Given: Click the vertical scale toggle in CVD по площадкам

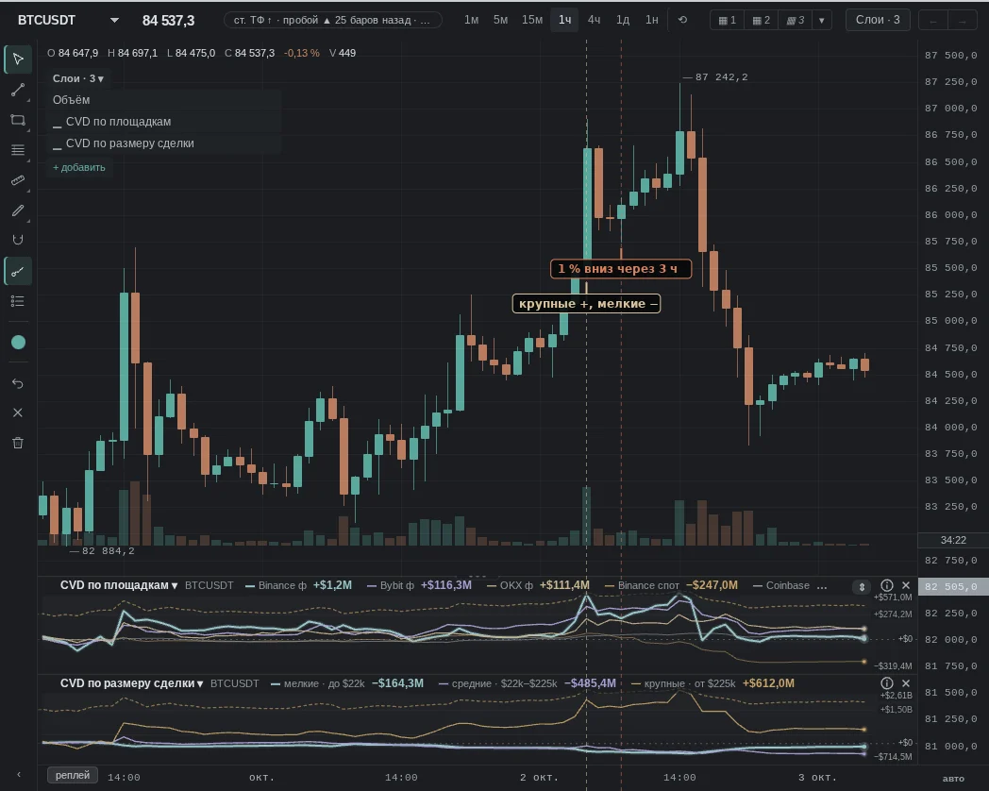Looking at the screenshot, I should (x=862, y=586).
